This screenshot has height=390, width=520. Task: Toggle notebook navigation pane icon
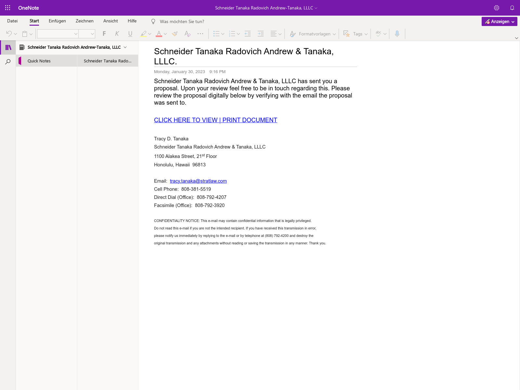(8, 47)
